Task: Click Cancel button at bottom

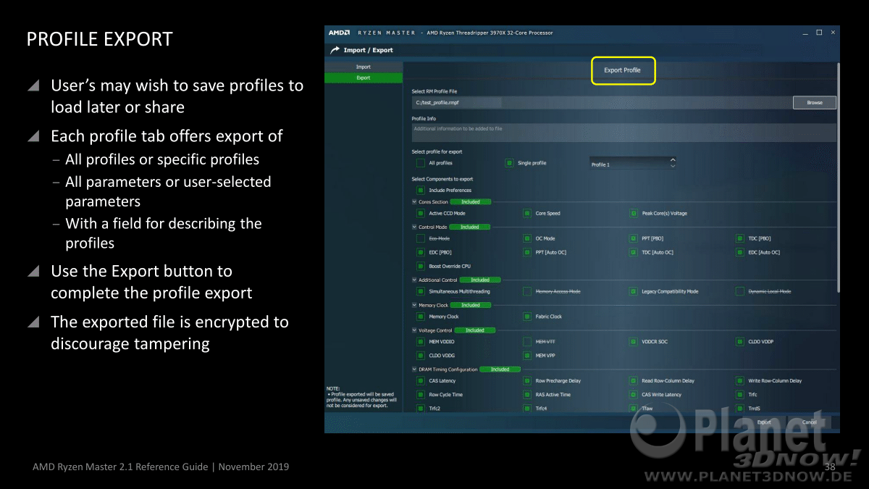Action: pyautogui.click(x=810, y=422)
